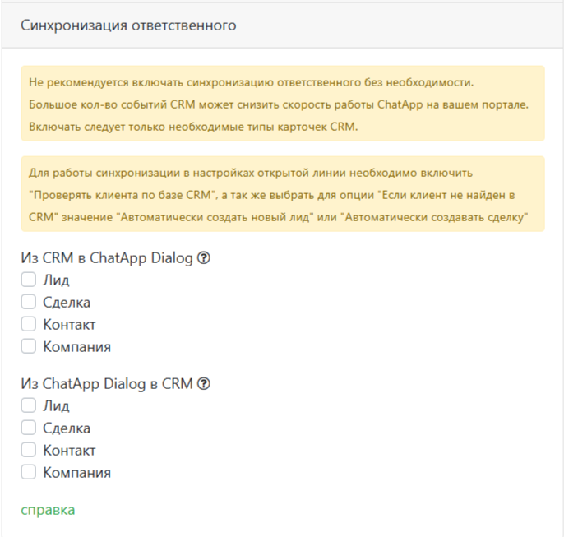The image size is (564, 537).
Task: Click the Из ChatApp Dialog в CRM heading text
Action: click(x=107, y=384)
